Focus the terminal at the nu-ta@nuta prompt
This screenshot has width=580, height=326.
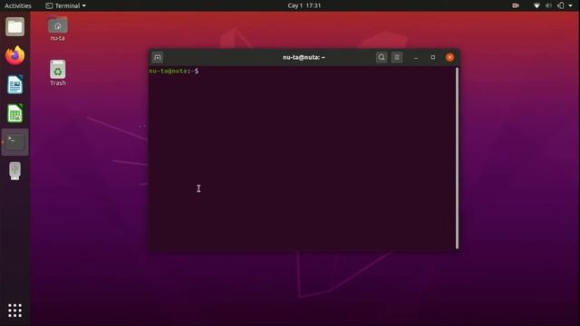[174, 71]
